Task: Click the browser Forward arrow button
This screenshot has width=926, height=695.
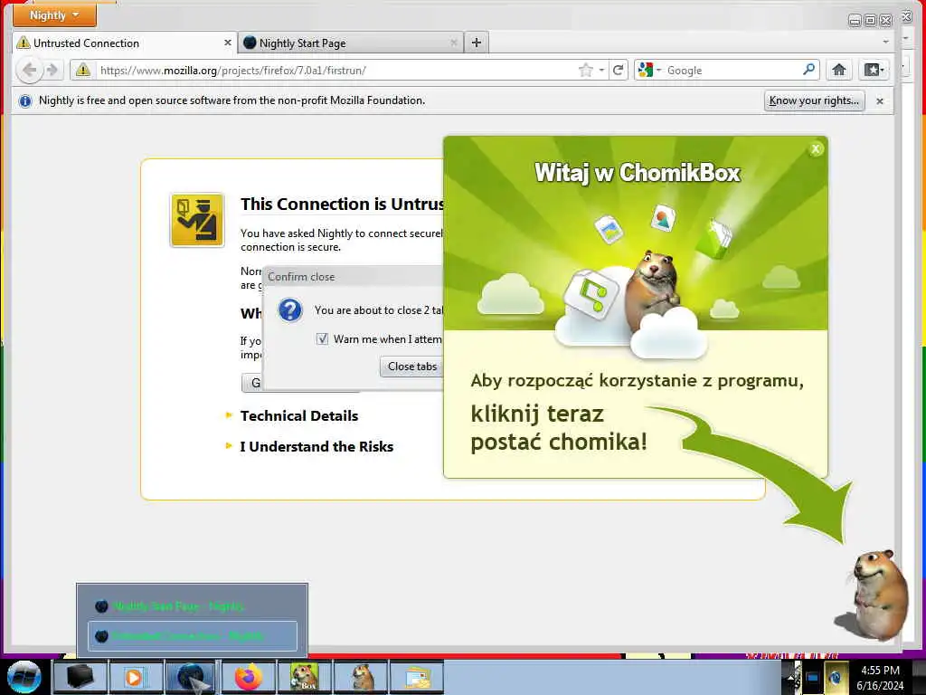Action: click(52, 71)
